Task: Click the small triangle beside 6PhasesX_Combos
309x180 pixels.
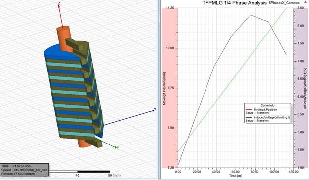Action: pos(306,2)
